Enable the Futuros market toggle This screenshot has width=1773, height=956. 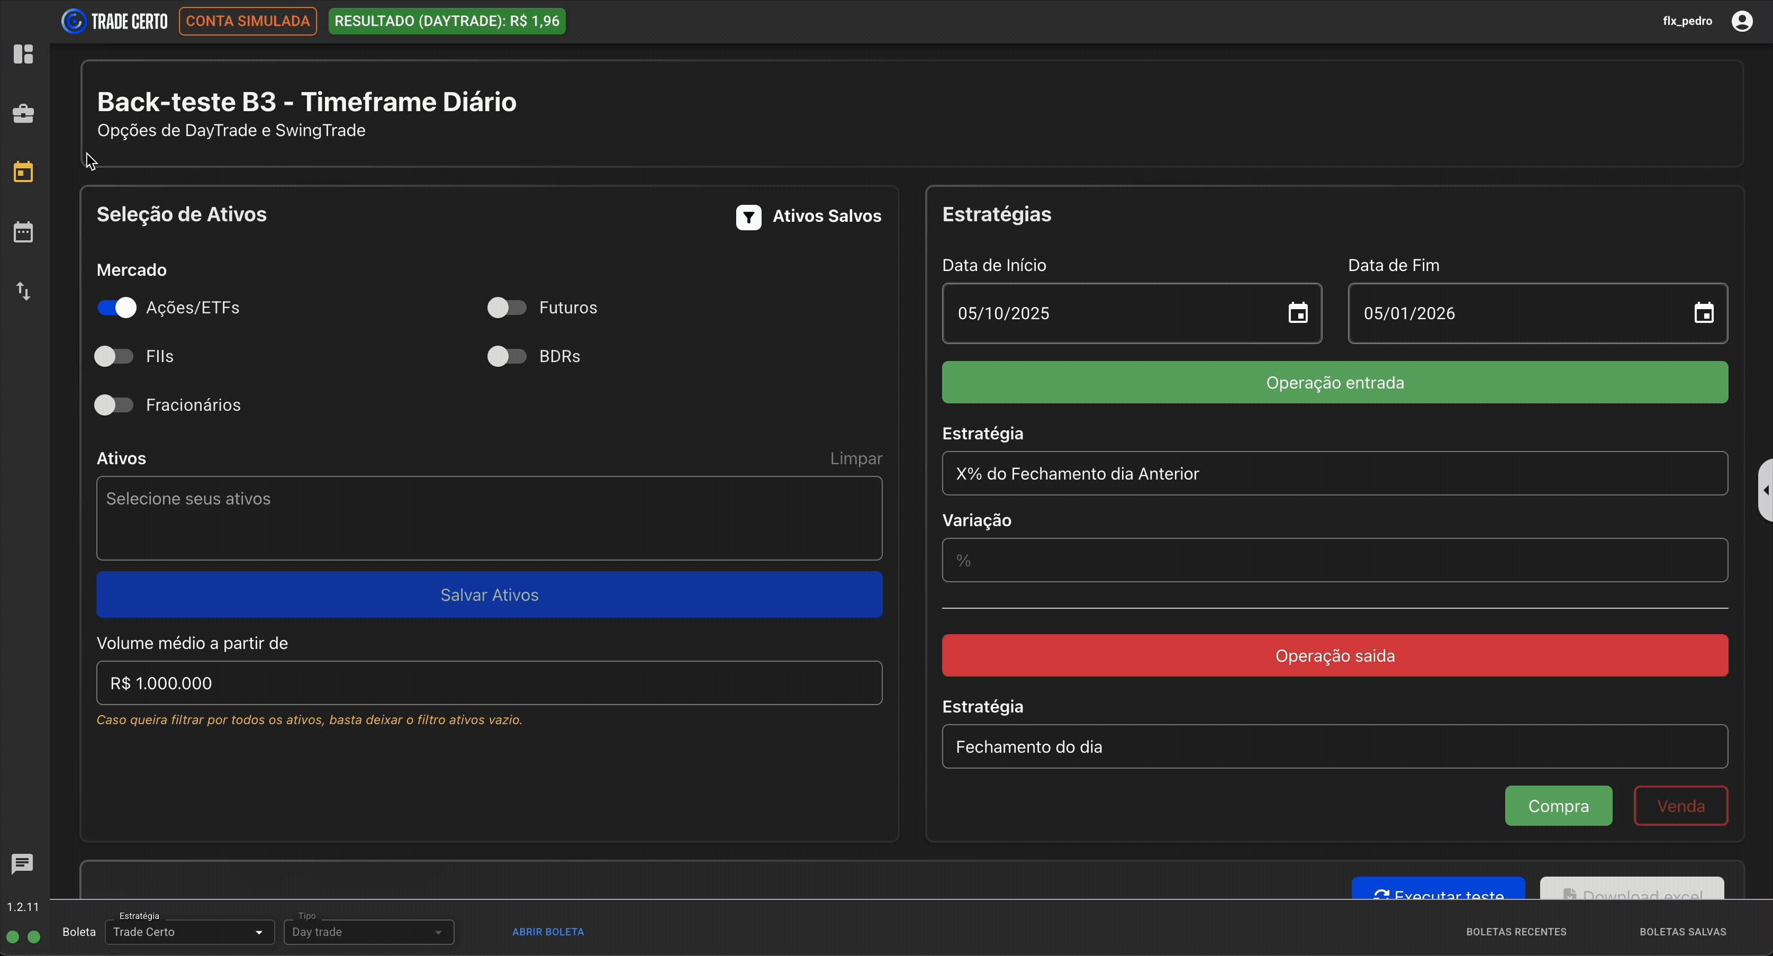(506, 308)
